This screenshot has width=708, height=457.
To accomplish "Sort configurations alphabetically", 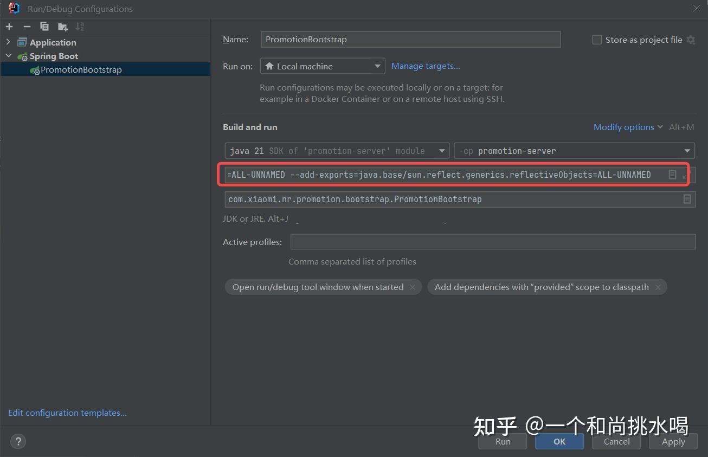I will tap(80, 26).
